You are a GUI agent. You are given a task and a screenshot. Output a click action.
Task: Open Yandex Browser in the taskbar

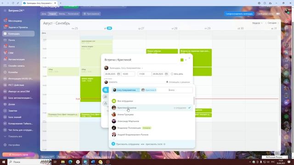(x=78, y=162)
